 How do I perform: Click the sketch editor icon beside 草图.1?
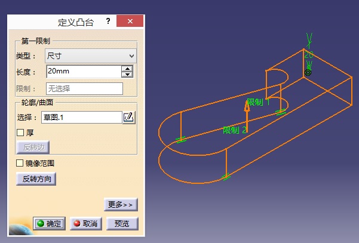pos(129,118)
